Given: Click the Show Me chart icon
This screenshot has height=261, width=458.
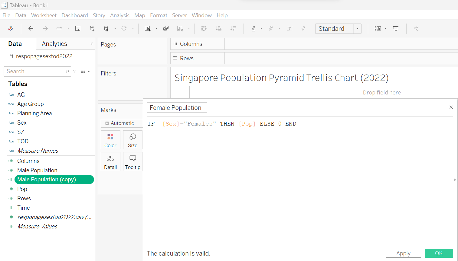Looking at the screenshot, I should 378,28.
